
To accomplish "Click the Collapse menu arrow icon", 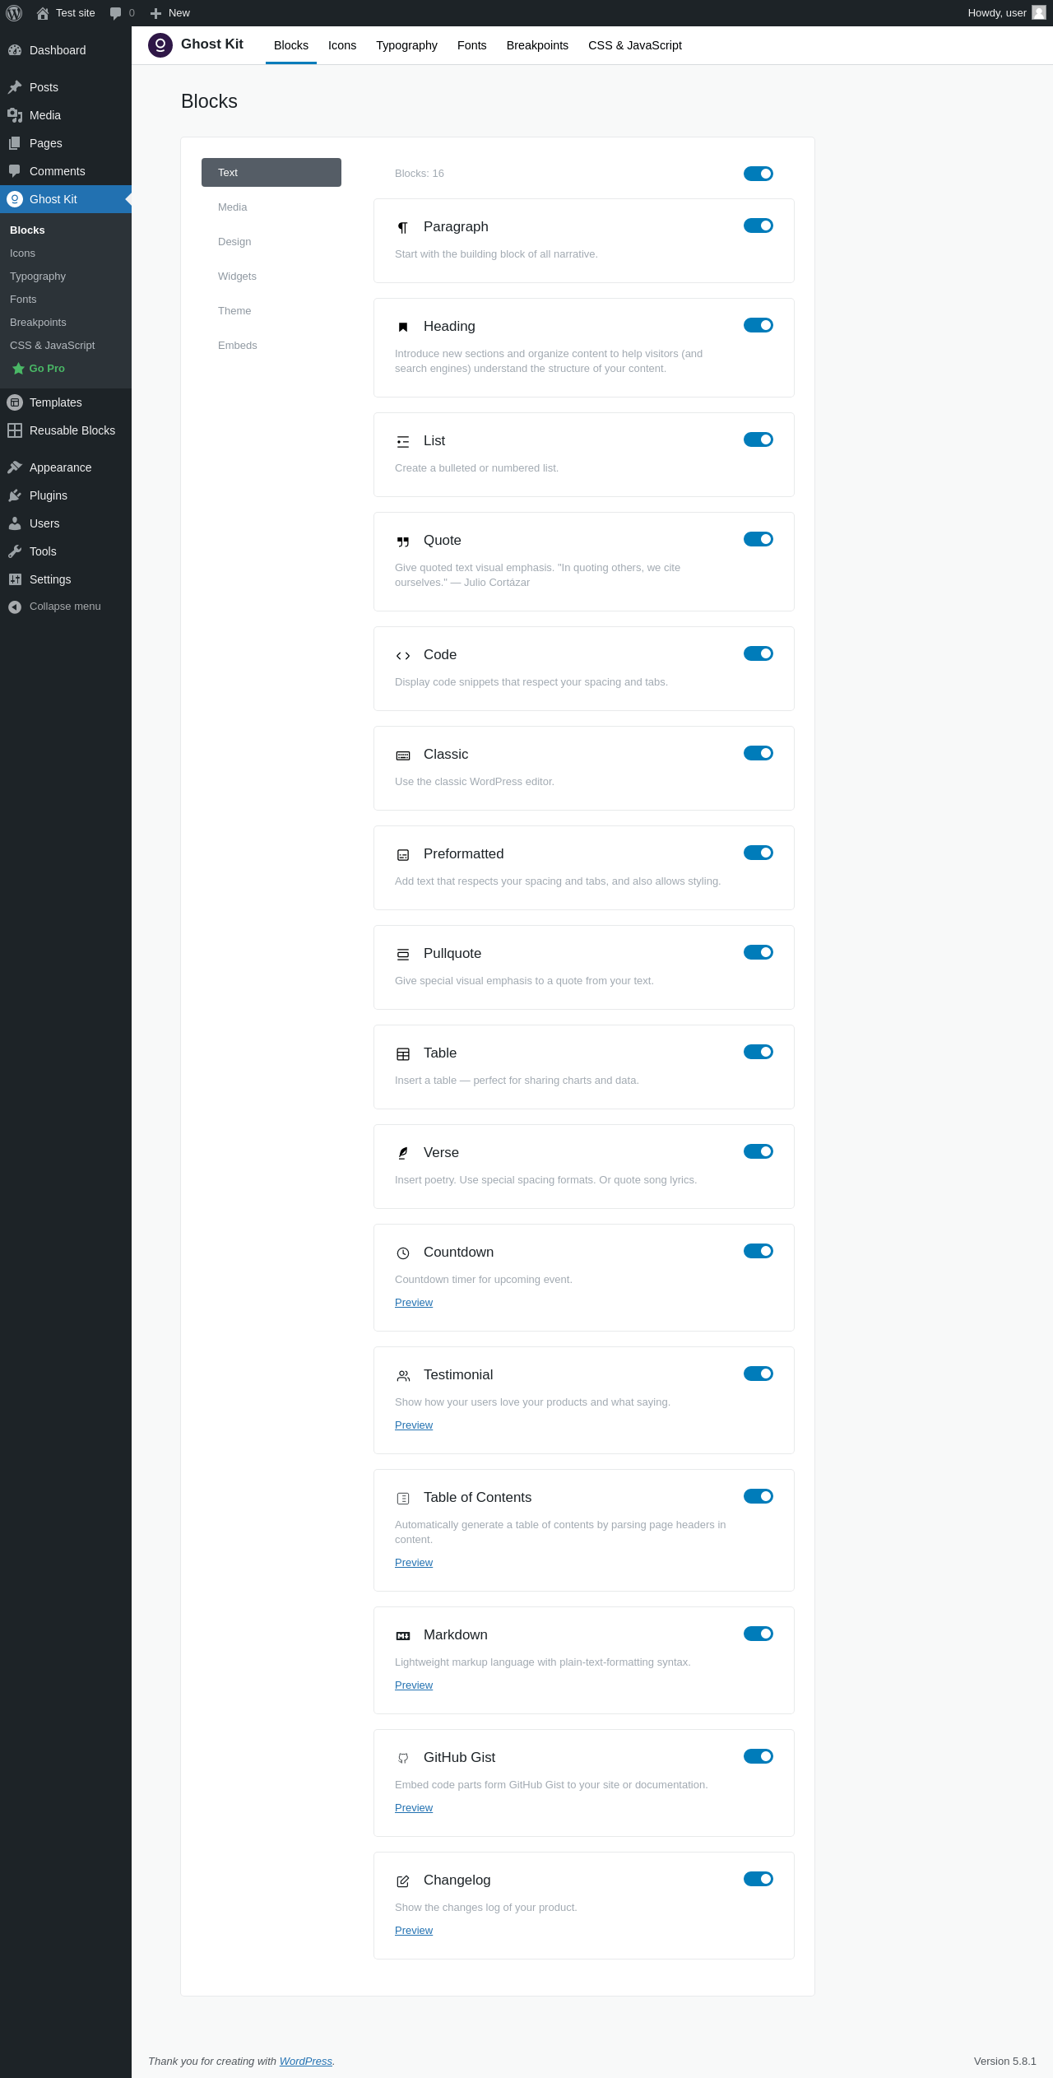I will tap(15, 607).
